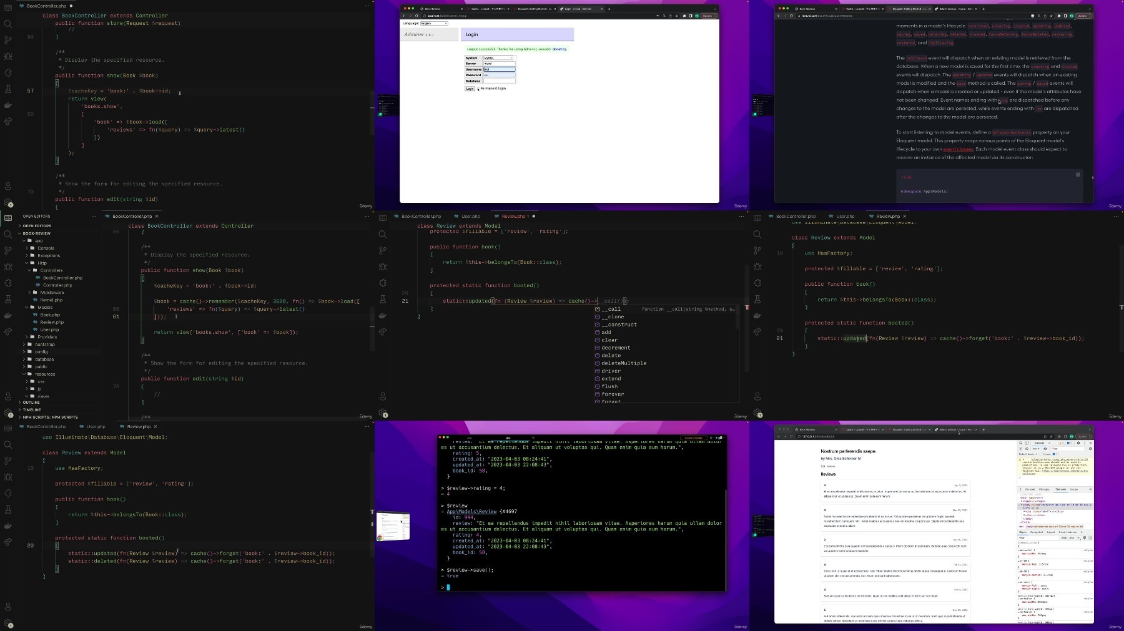This screenshot has height=631, width=1124.
Task: Go back in the Adminer login browser window
Action: coord(404,16)
